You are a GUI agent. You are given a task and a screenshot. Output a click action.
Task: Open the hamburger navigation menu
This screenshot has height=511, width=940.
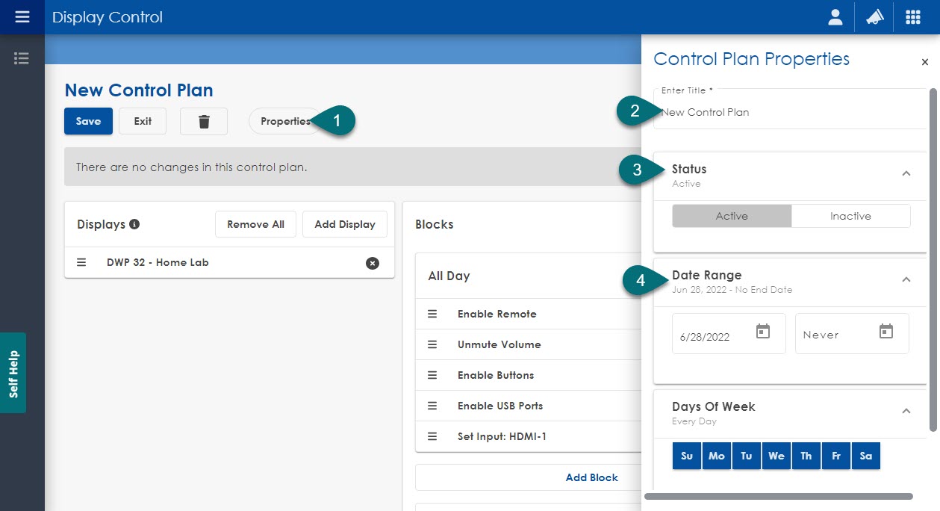point(22,16)
